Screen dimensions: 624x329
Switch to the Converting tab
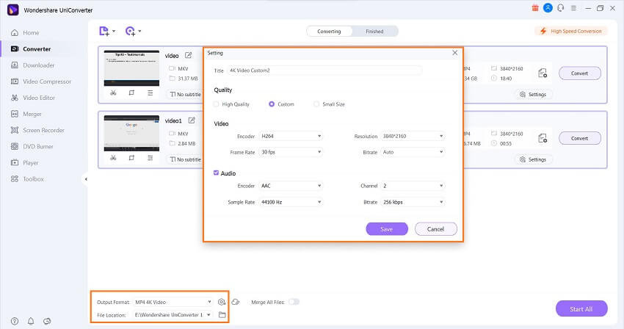point(329,32)
